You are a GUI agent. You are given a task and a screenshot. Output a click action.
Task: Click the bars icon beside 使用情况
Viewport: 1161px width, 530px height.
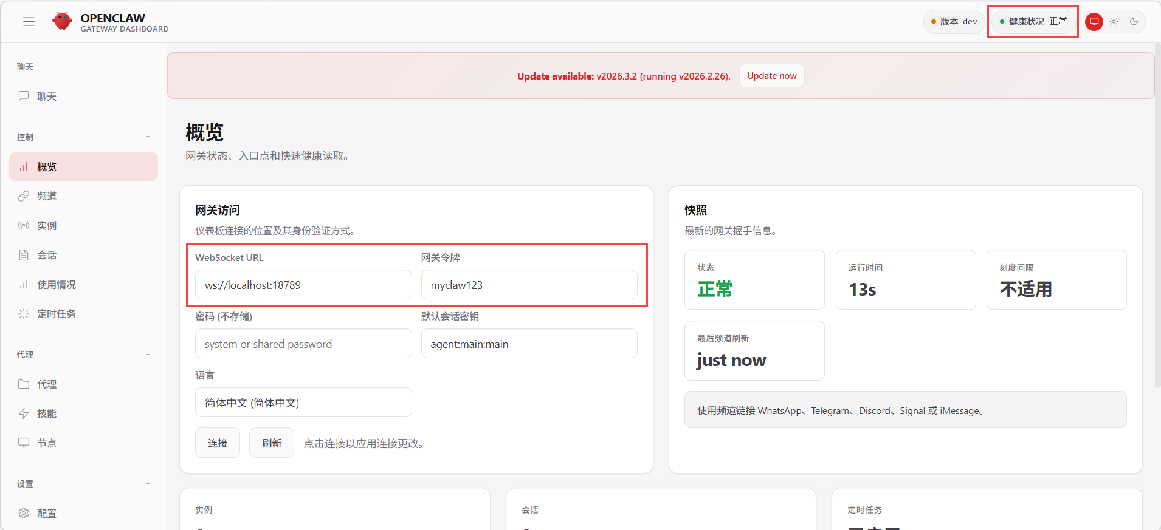click(24, 284)
